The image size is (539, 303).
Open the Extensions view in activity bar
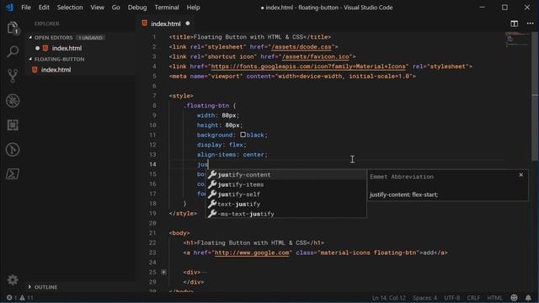[13, 125]
